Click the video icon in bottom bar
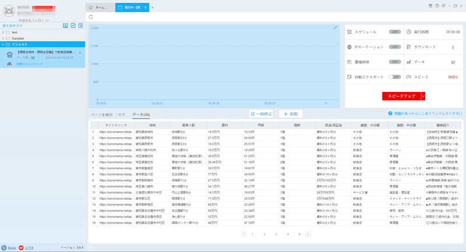This screenshot has width=466, height=252. 21,247
